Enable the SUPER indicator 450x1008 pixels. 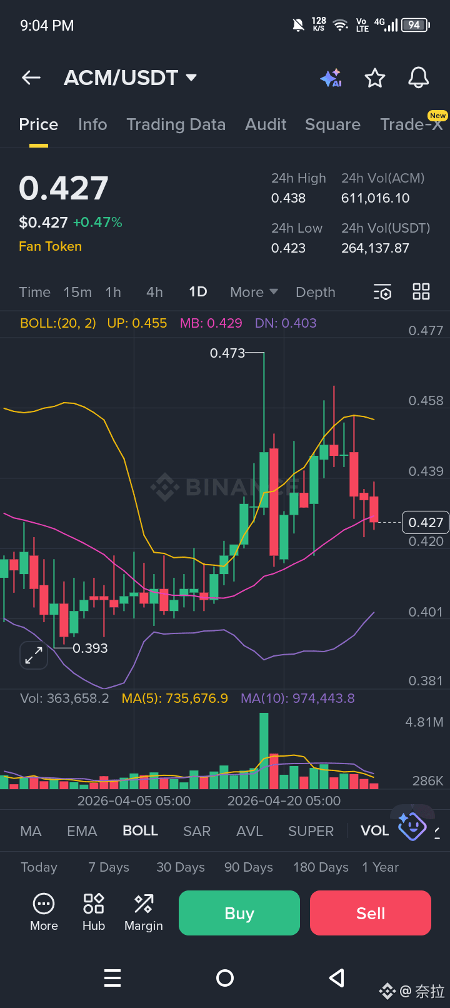(311, 831)
